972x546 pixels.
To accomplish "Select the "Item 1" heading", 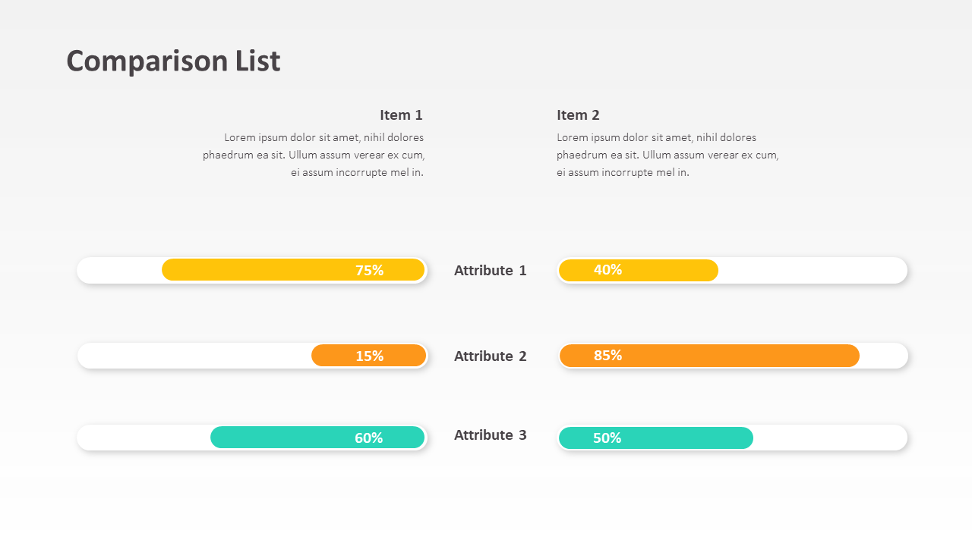I will tap(401, 115).
